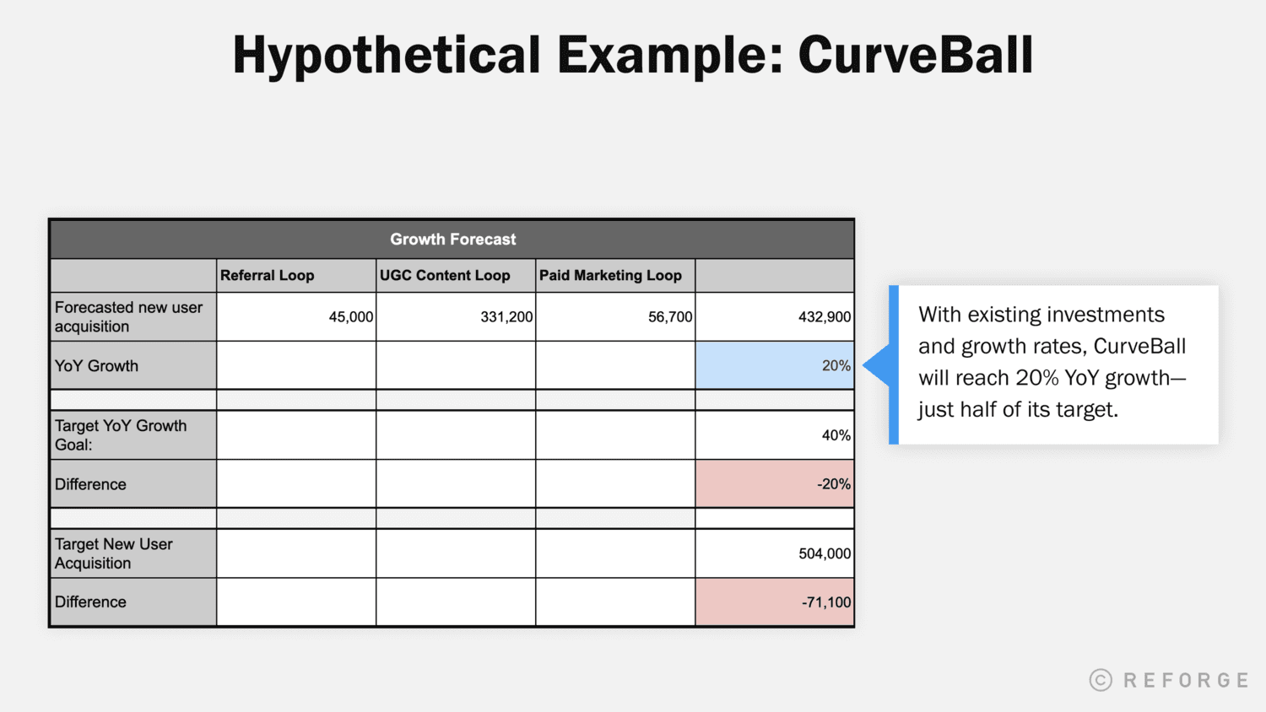The height and width of the screenshot is (712, 1266).
Task: Click the cell containing 45,000
Action: [296, 317]
